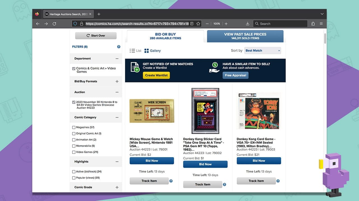Image resolution: width=359 pixels, height=201 pixels.
Task: Open Donkey Kong Sticker Card title link
Action: (x=204, y=144)
